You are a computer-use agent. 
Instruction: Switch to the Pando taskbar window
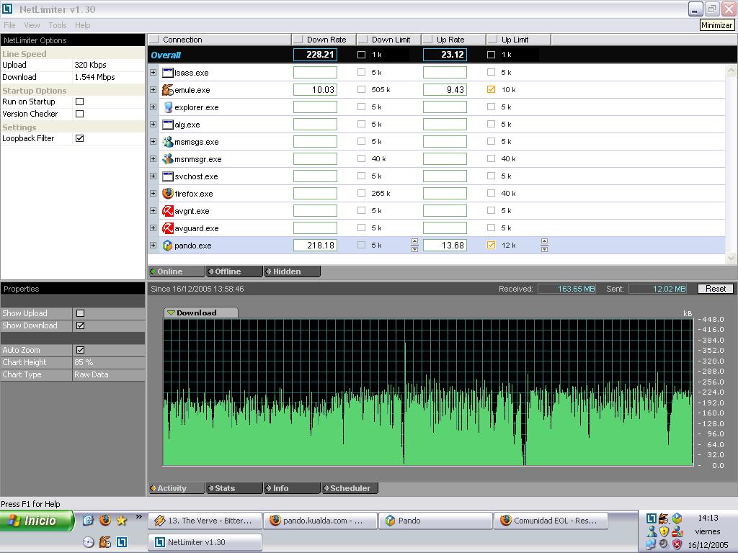point(435,521)
